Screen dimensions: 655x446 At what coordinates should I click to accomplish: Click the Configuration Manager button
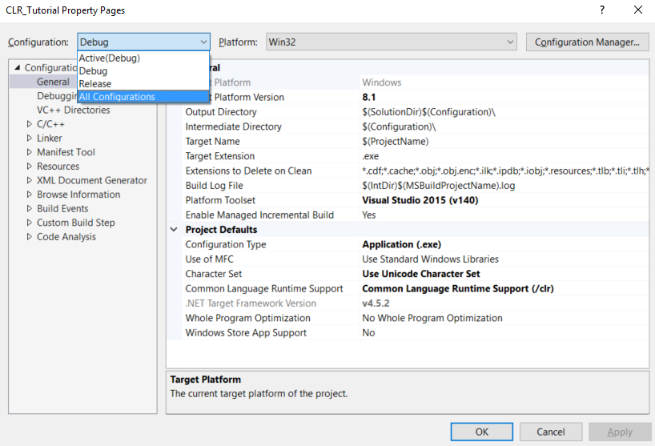tap(586, 42)
